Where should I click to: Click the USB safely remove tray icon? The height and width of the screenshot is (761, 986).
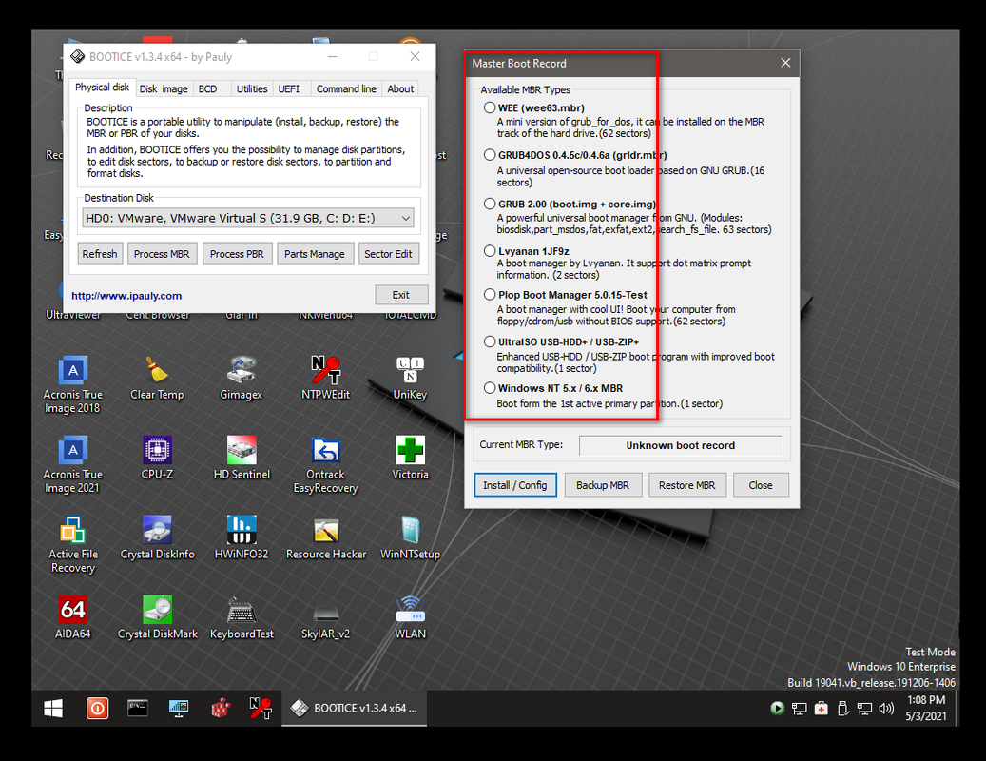click(x=843, y=709)
